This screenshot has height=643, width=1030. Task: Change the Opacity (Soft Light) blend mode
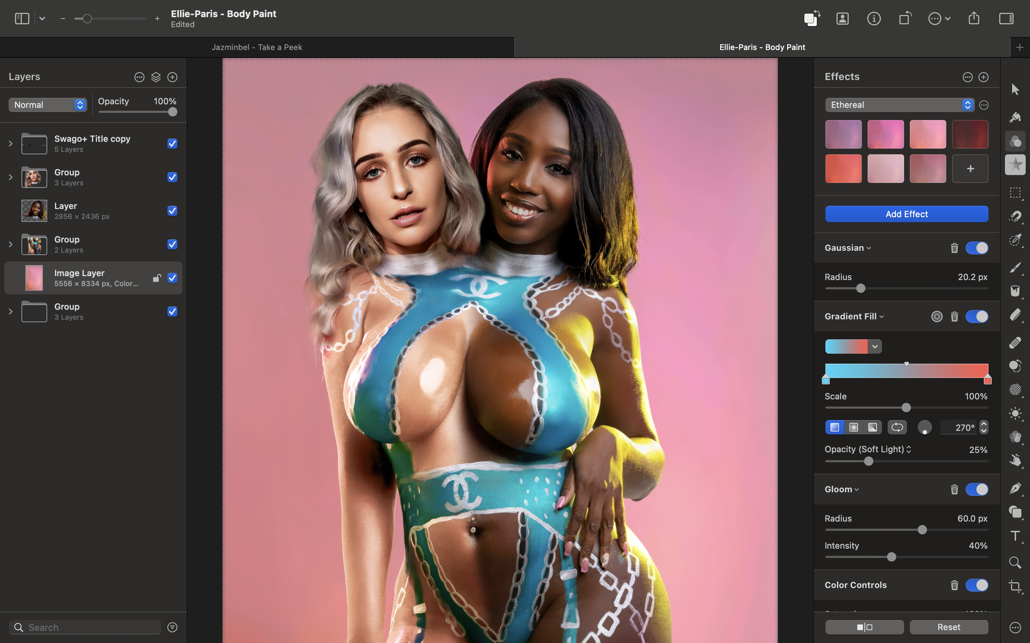tap(868, 449)
